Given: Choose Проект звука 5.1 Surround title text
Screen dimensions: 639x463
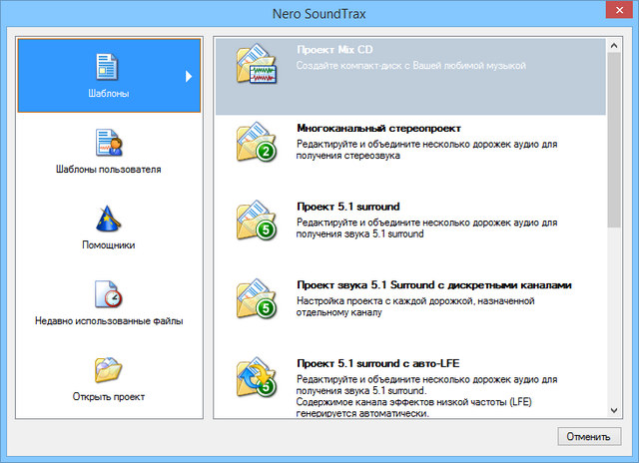Looking at the screenshot, I should [x=433, y=284].
